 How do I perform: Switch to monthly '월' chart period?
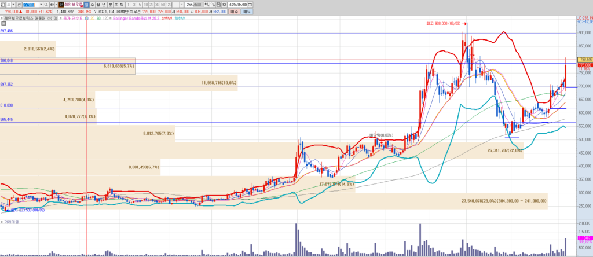98,5
